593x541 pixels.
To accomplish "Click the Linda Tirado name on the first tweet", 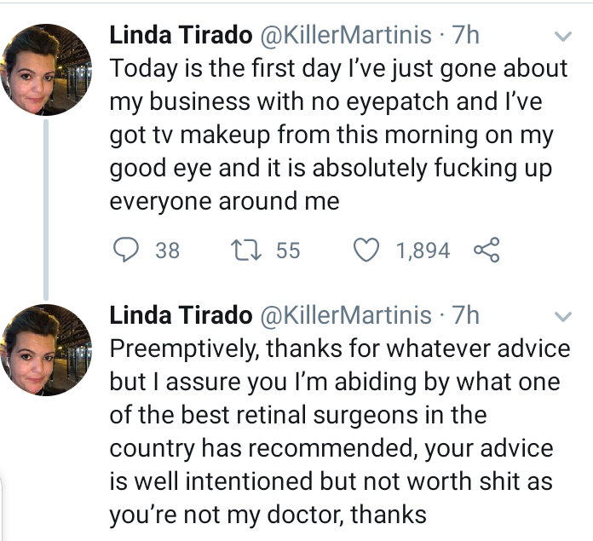I will click(181, 35).
